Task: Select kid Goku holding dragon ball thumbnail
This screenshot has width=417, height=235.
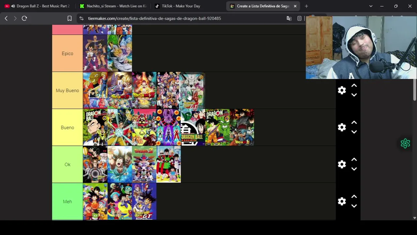Action: (x=95, y=202)
